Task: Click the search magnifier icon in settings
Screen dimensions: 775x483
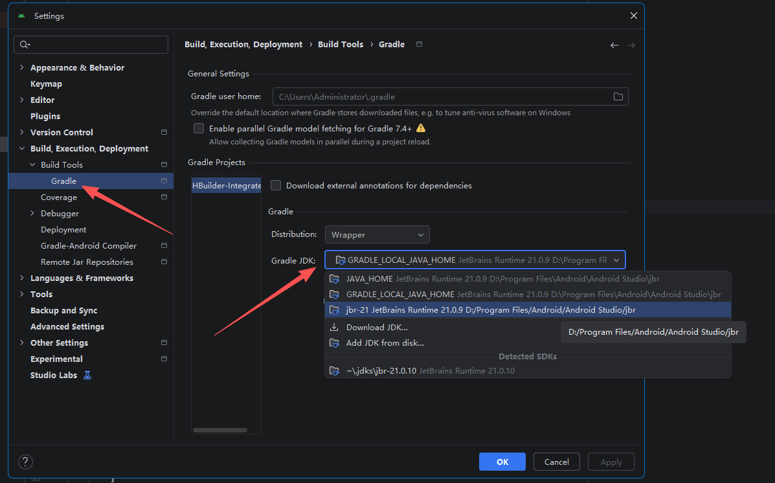Action: (x=24, y=45)
